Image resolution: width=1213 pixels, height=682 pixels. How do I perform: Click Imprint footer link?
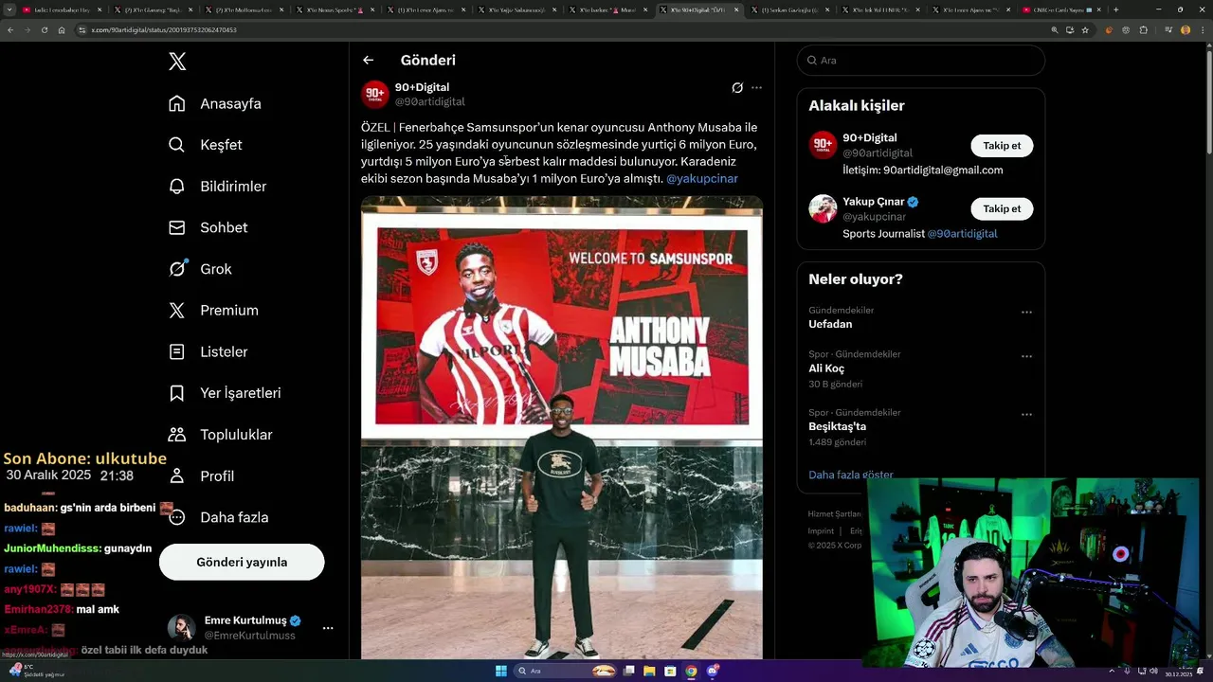coord(821,531)
